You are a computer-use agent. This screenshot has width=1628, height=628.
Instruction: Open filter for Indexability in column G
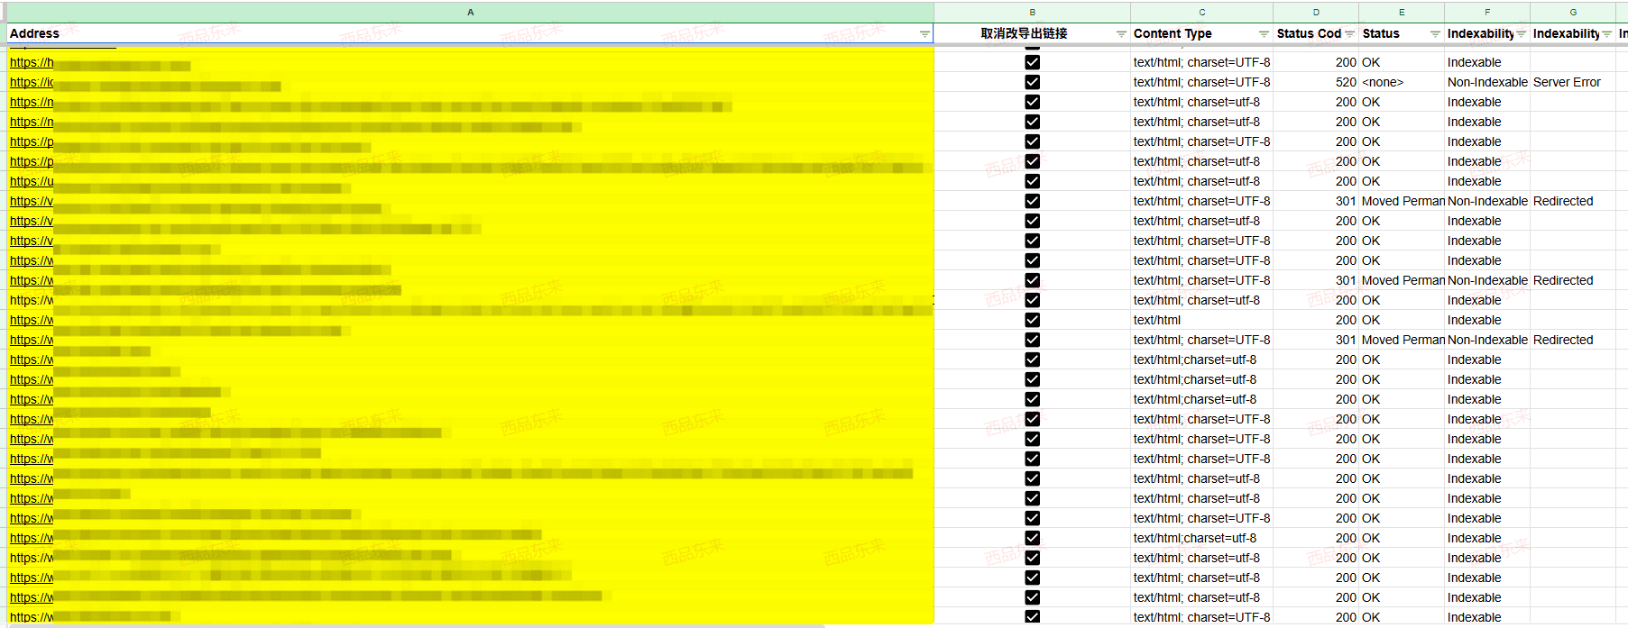(1606, 34)
